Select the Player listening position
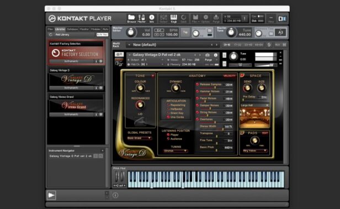The height and width of the screenshot is (209, 340). pos(168,135)
